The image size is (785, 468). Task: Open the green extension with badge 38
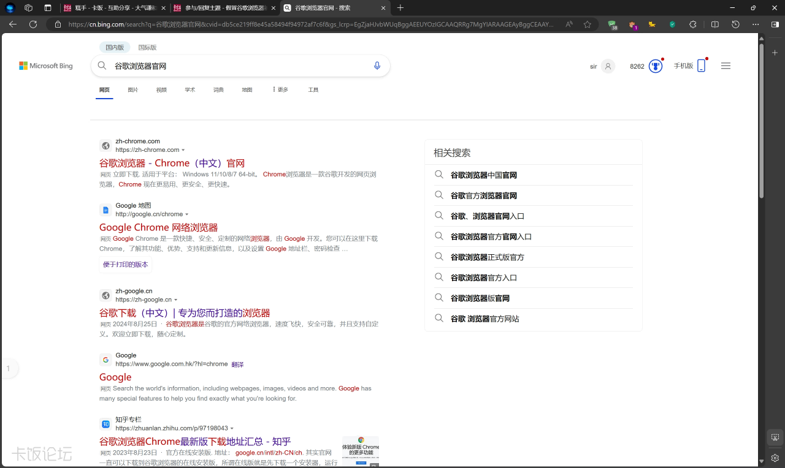pyautogui.click(x=613, y=25)
